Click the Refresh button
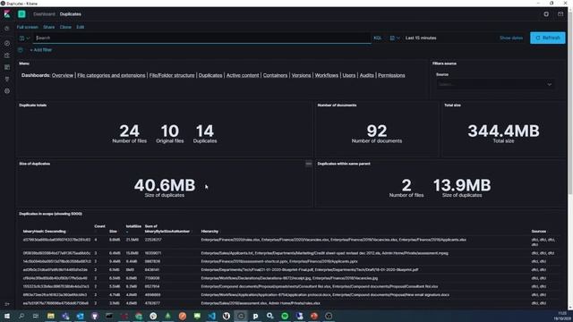This screenshot has height=322, width=573. (547, 38)
